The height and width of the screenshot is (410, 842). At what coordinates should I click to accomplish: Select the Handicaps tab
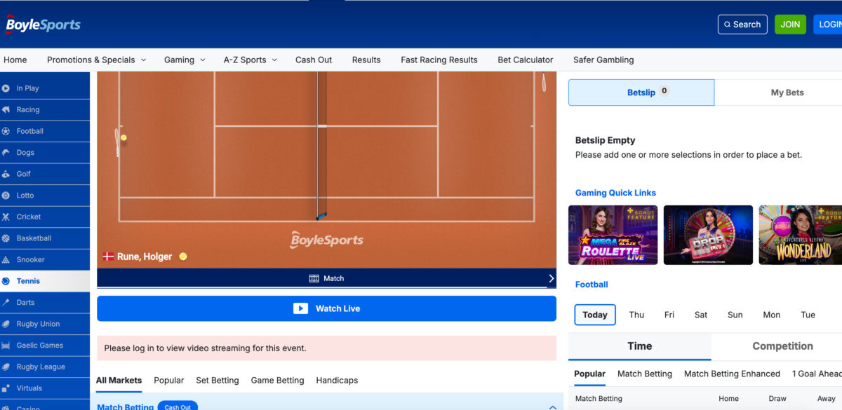tap(337, 381)
